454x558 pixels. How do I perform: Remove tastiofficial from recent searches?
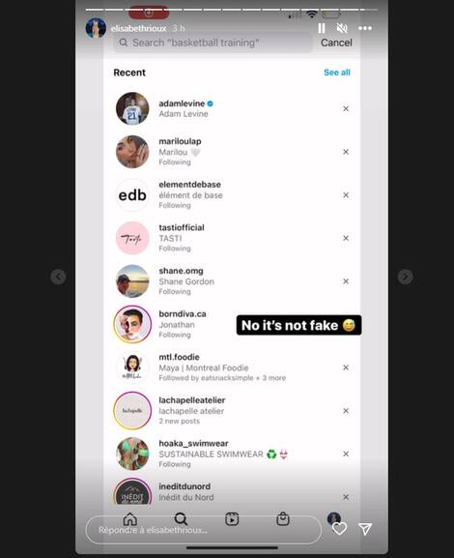(346, 238)
